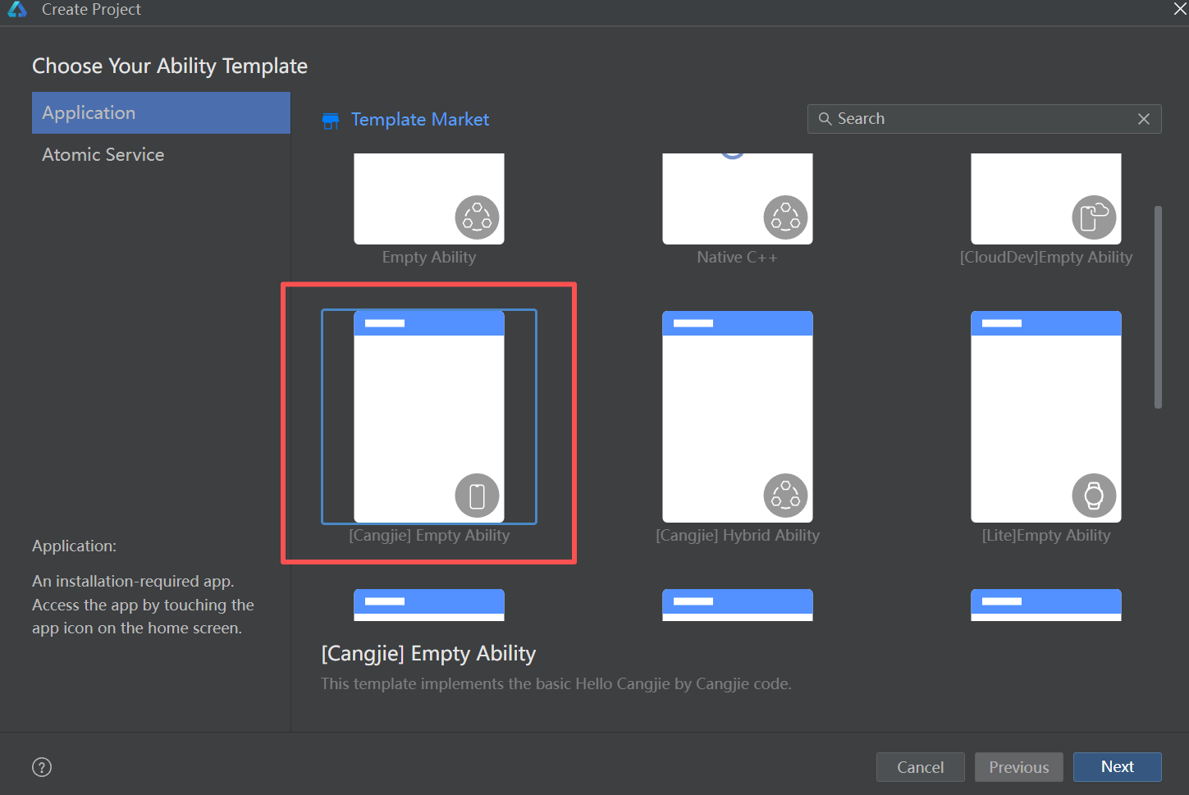This screenshot has width=1189, height=795.
Task: Click the Empty Ability label text
Action: [x=429, y=257]
